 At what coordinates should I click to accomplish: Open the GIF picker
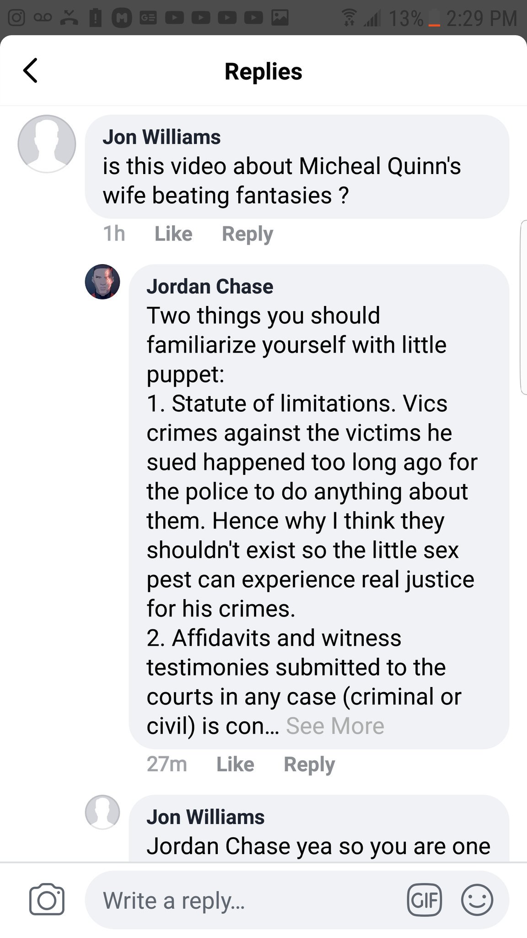(424, 900)
